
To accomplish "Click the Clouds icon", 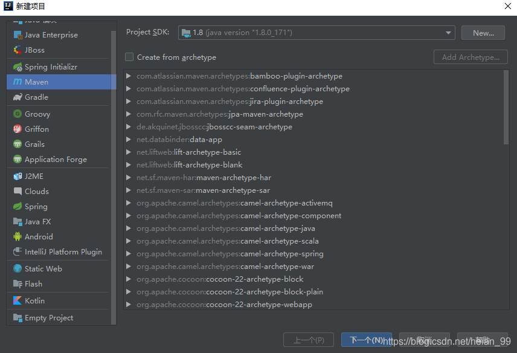I will coord(18,192).
